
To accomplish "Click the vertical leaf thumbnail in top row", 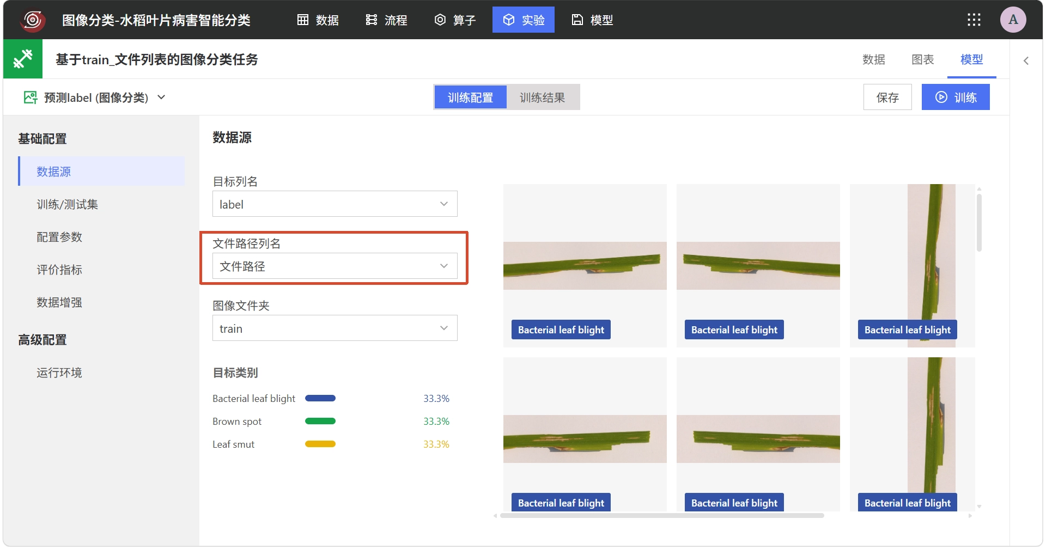I will coord(912,265).
